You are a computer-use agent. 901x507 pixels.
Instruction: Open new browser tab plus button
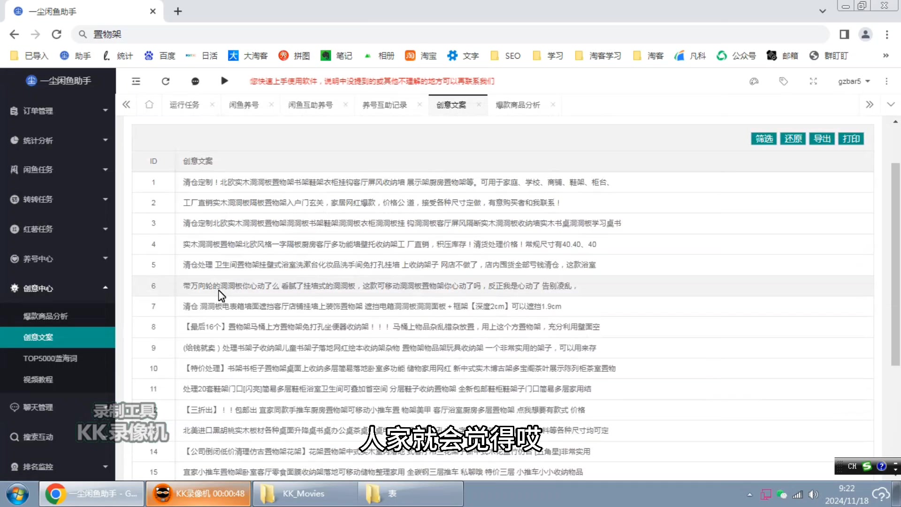[x=178, y=11]
